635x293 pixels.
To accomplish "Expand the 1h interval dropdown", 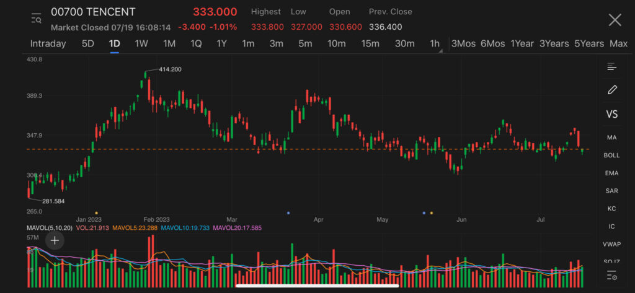I will tap(435, 44).
